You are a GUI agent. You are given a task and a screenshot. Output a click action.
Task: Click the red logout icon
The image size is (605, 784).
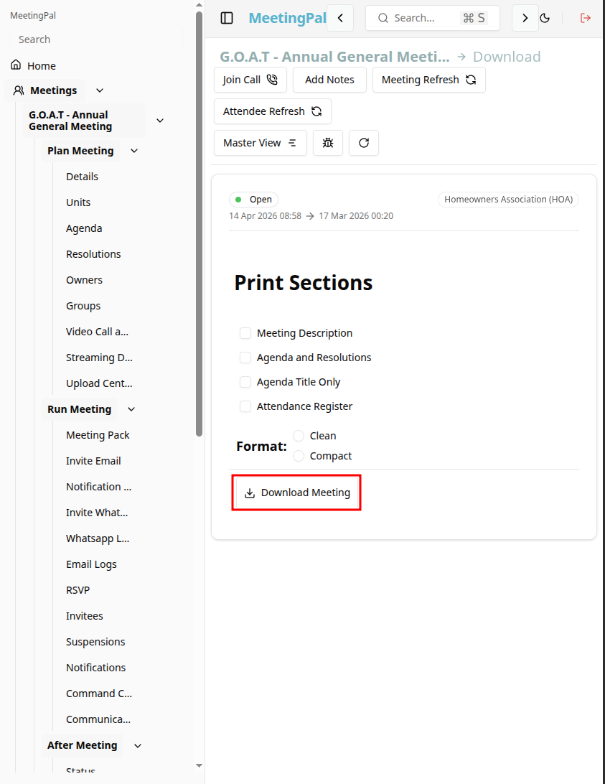[586, 18]
